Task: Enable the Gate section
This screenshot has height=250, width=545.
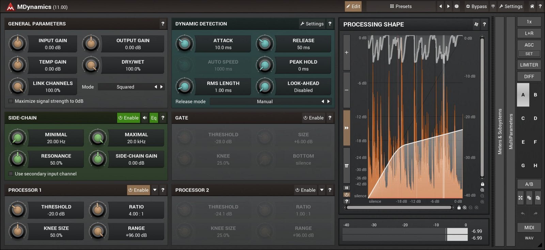Action: coord(313,118)
